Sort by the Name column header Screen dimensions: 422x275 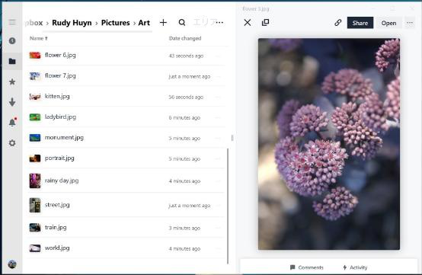click(39, 39)
